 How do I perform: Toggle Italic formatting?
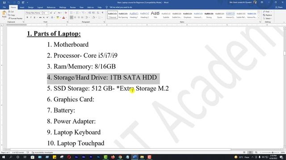31,17
